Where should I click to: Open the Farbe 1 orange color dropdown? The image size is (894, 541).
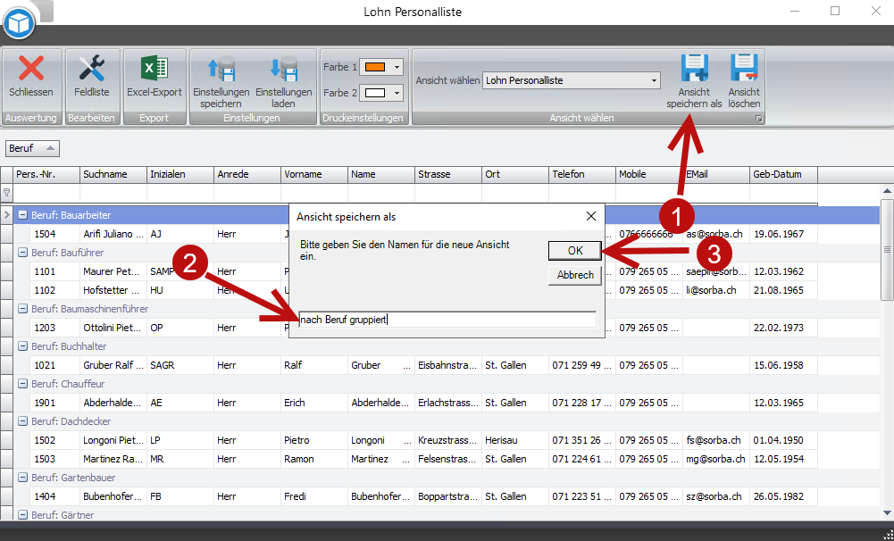(397, 67)
